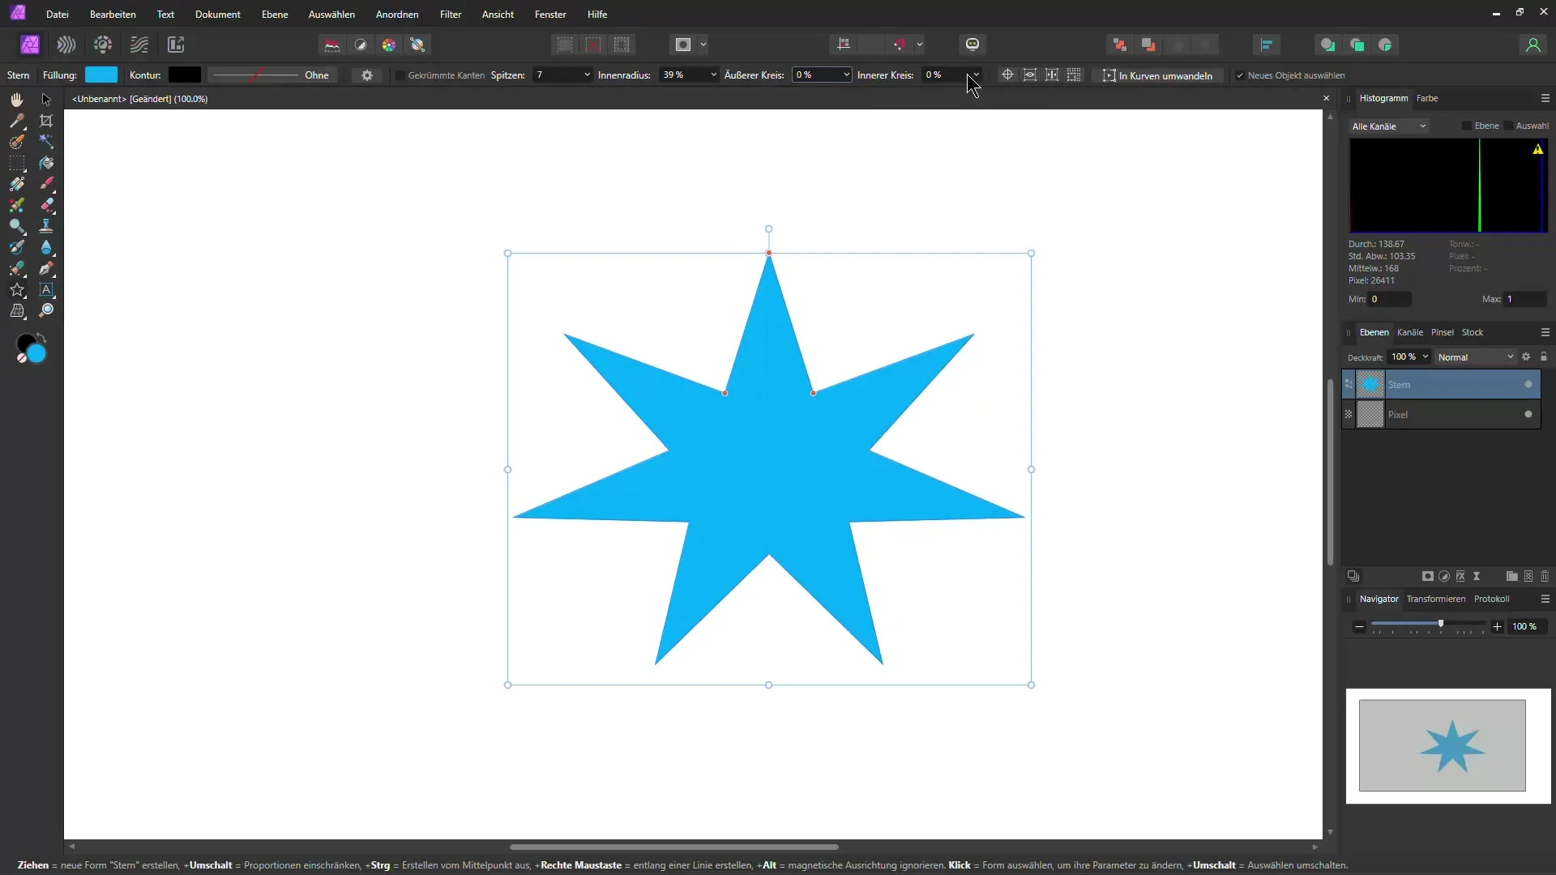Screen dimensions: 1556x875
Task: Select the Gradient tool
Action: [17, 184]
